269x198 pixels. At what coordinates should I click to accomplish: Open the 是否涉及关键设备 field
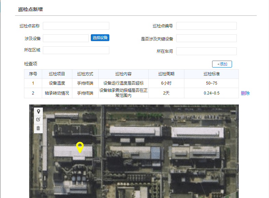tap(206, 38)
